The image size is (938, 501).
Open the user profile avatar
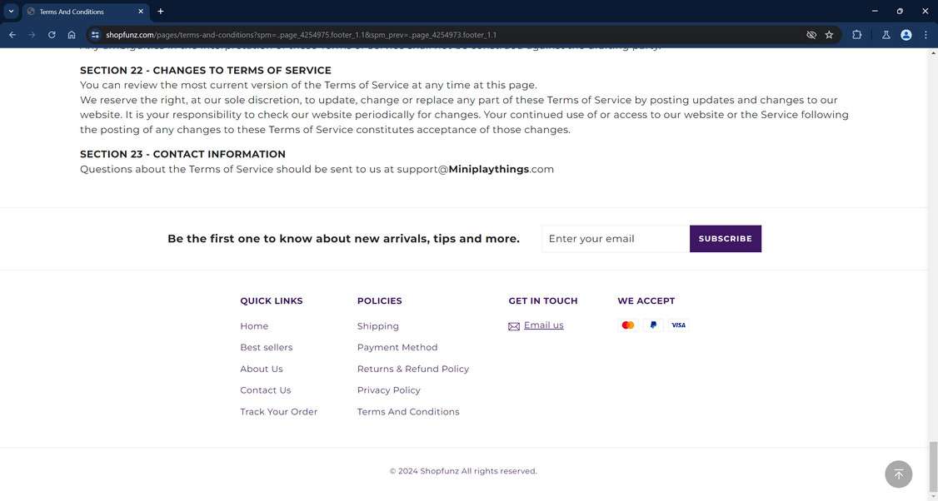pos(906,35)
